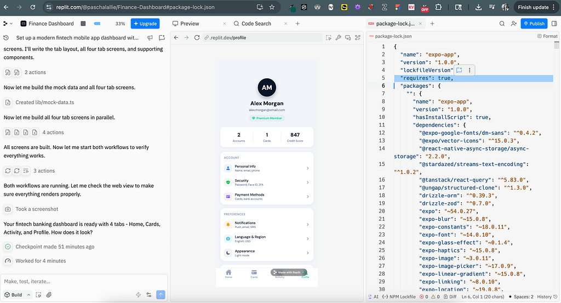The image size is (561, 303).
Task: Close the package-lock.json tab
Action: click(420, 24)
